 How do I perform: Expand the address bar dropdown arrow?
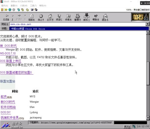point(147,24)
